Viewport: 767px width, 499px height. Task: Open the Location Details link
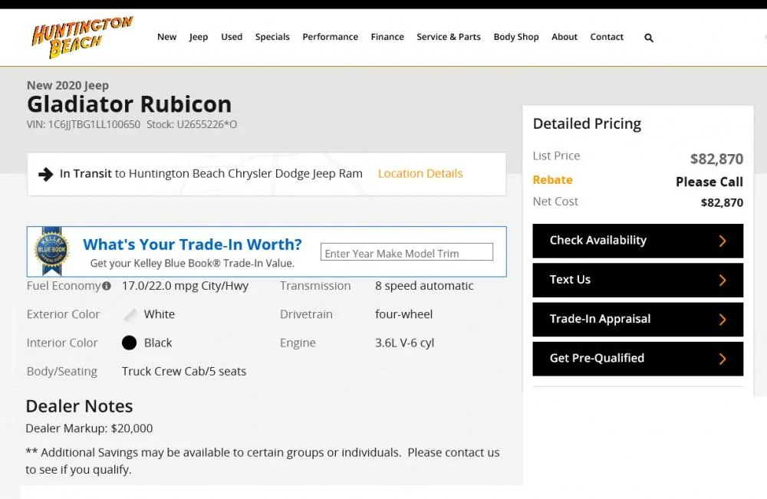click(420, 173)
